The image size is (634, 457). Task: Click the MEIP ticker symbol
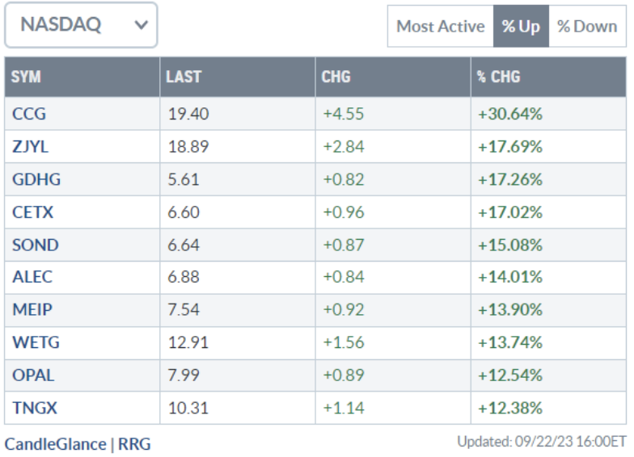pyautogui.click(x=32, y=309)
